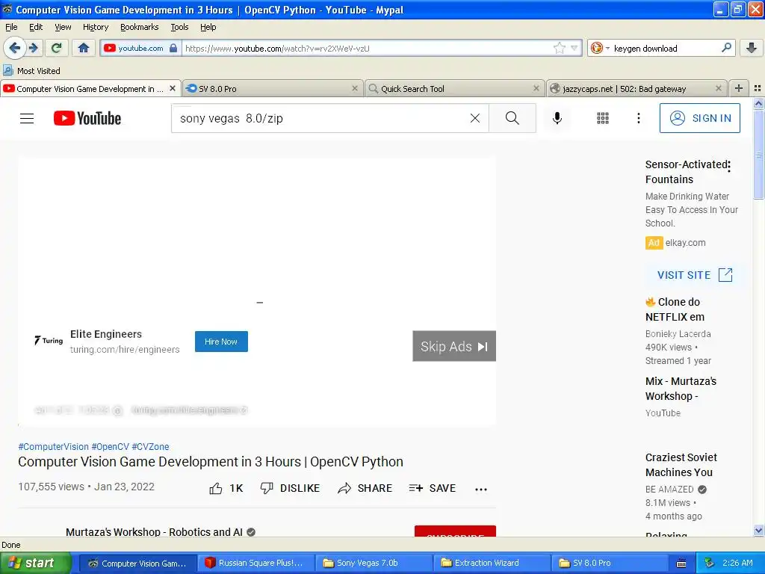The height and width of the screenshot is (574, 765).
Task: Click the browser search magnifier icon
Action: click(x=726, y=48)
